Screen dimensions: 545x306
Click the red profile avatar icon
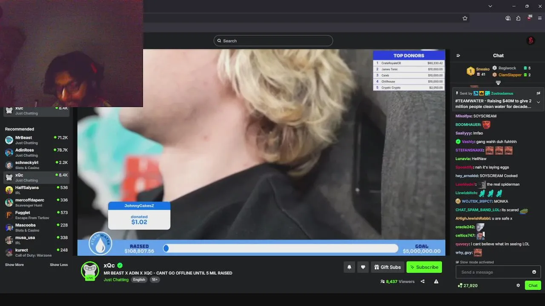[x=531, y=41]
